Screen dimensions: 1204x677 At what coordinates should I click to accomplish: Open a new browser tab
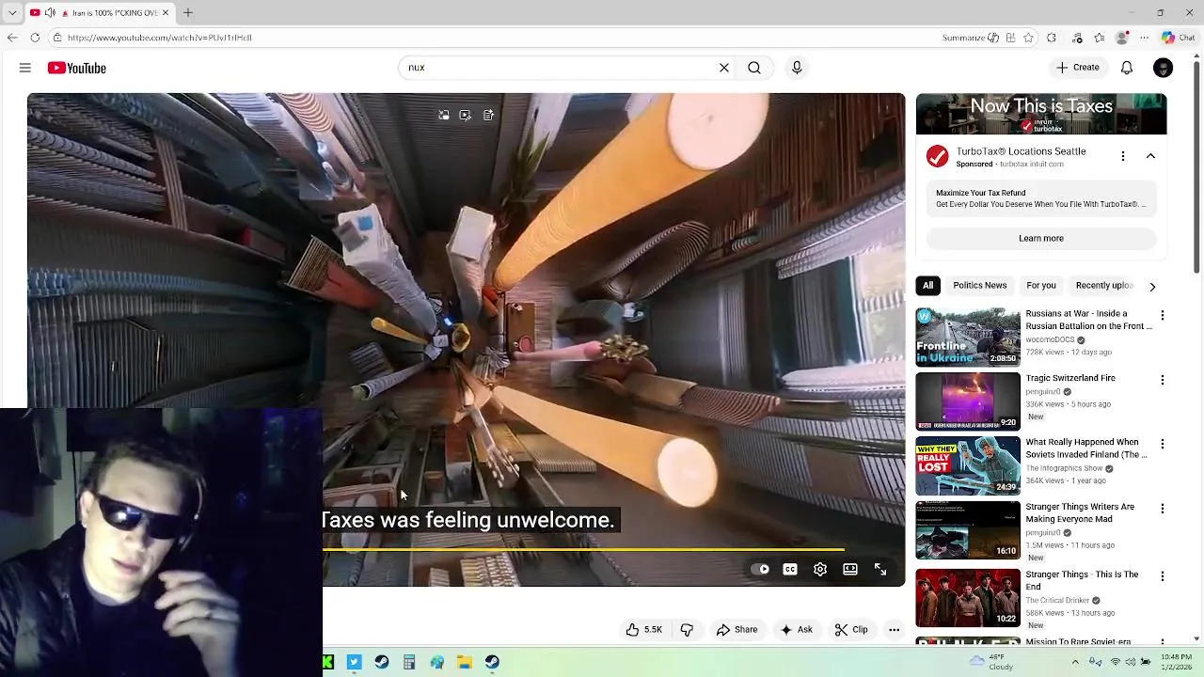188,12
